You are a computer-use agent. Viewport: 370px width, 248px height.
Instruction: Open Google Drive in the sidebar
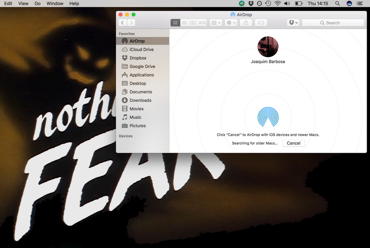pyautogui.click(x=143, y=67)
